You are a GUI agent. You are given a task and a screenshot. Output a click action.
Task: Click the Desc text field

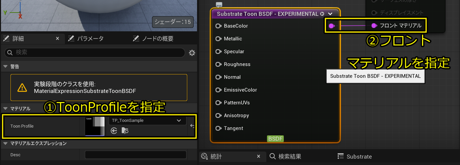click(135, 155)
